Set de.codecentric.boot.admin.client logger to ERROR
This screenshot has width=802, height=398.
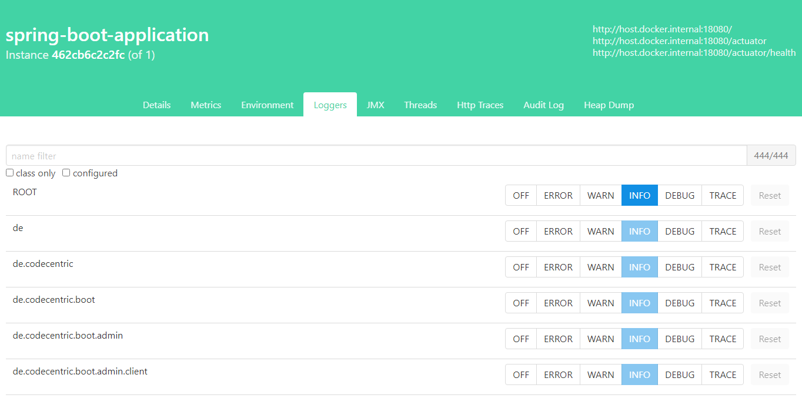(558, 374)
